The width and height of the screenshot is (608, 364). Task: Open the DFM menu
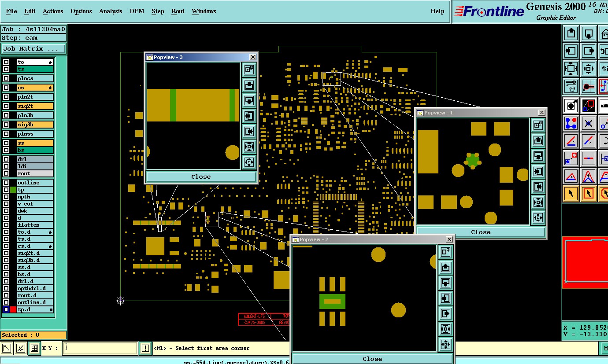(x=137, y=11)
